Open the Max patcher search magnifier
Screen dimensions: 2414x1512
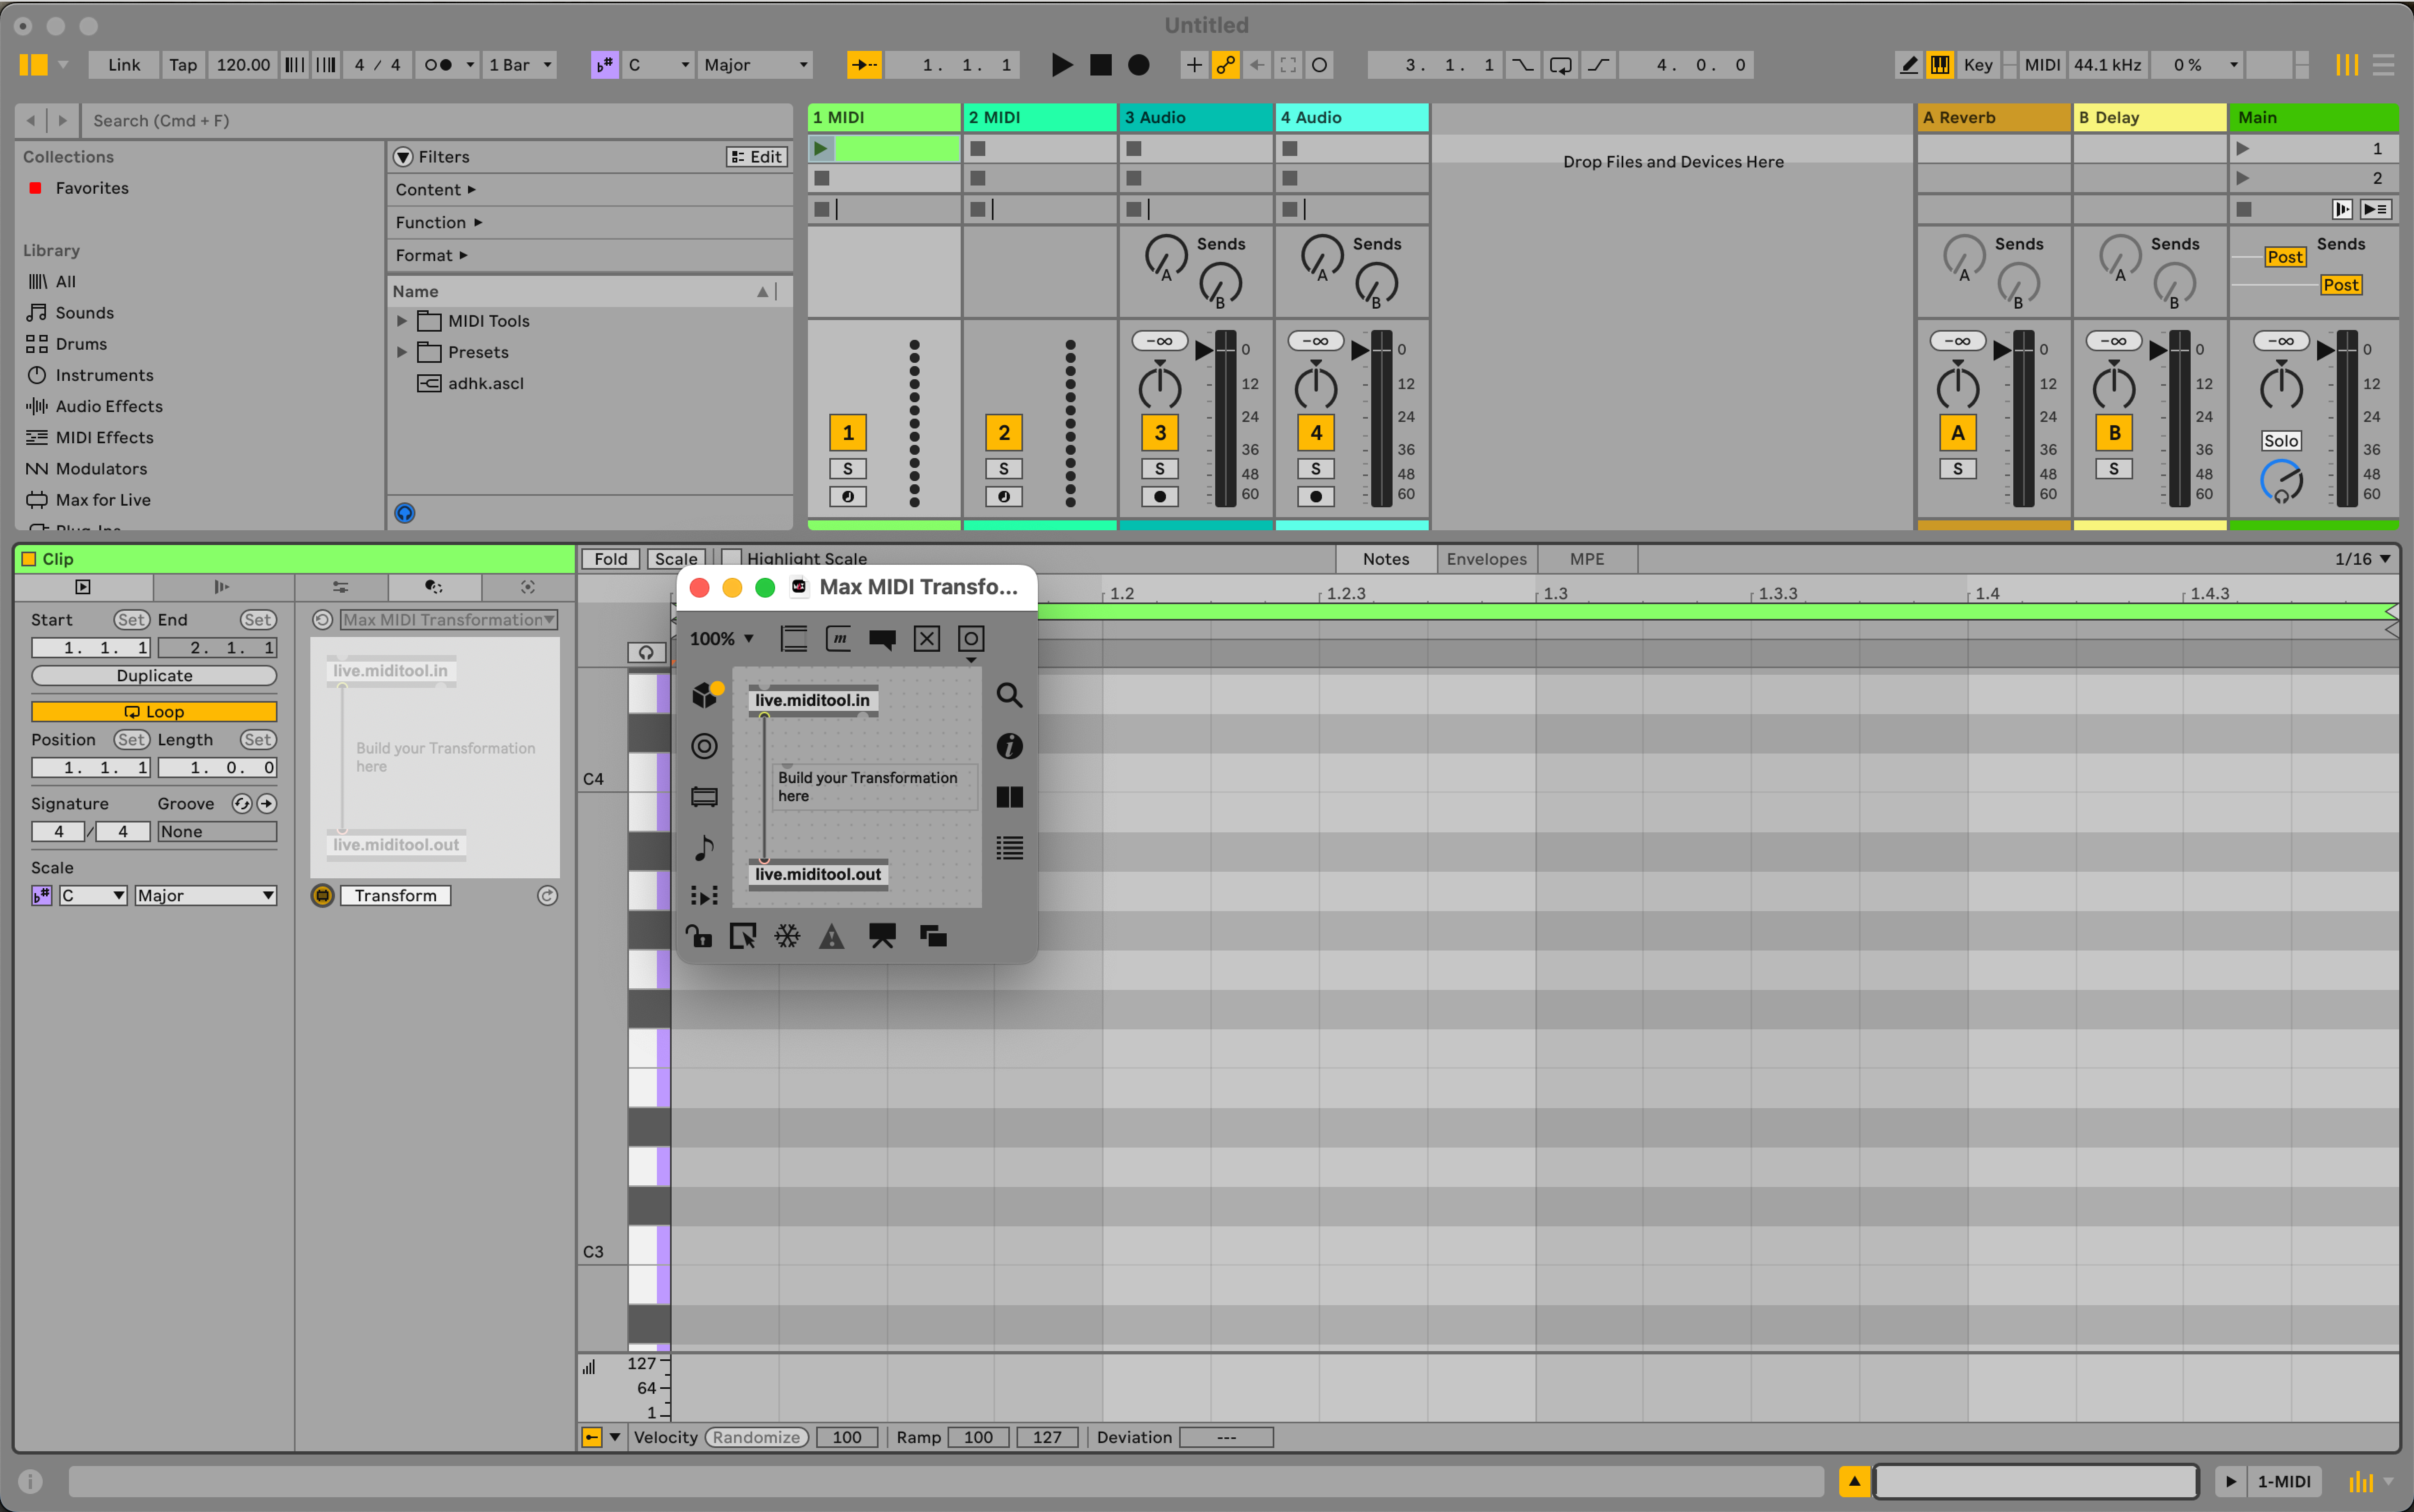pos(1009,695)
